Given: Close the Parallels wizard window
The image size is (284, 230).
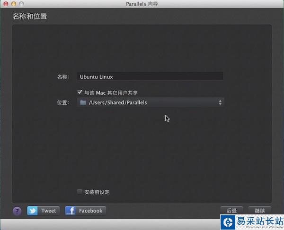Looking at the screenshot, I should tap(6, 4).
